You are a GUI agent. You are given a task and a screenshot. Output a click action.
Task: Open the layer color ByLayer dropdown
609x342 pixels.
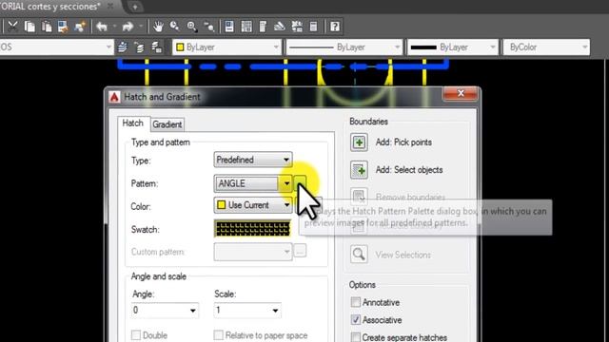pyautogui.click(x=227, y=47)
